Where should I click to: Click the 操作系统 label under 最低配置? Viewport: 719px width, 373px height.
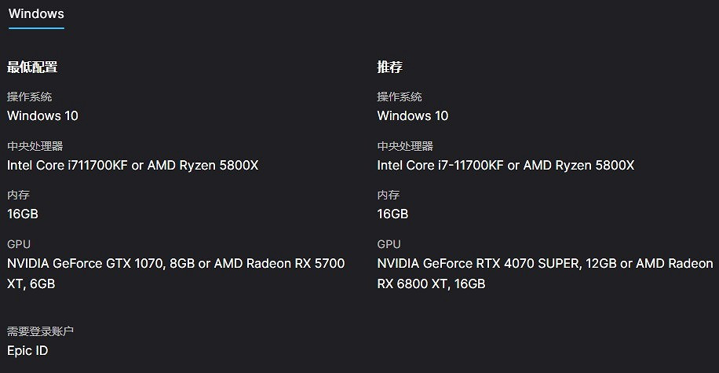[30, 97]
